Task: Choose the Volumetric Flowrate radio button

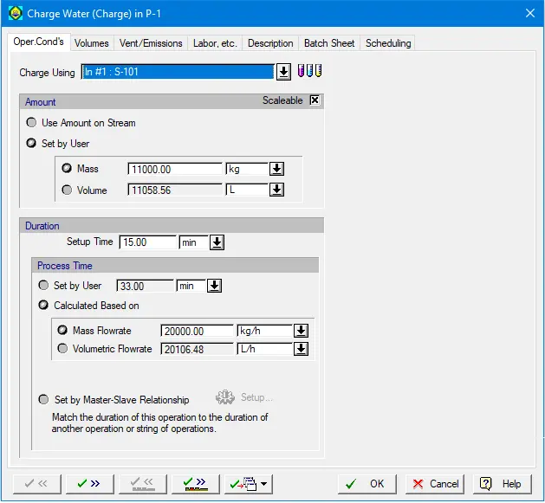Action: click(62, 349)
